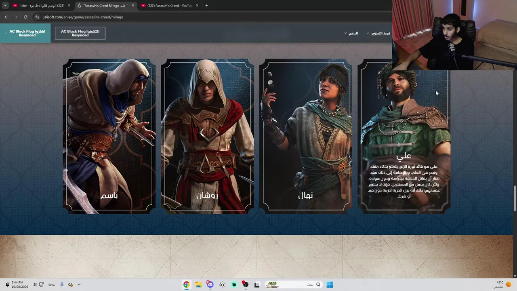Click the padlock tray icon beside the microphone
Viewport: 517px width, 291px height.
(70, 285)
